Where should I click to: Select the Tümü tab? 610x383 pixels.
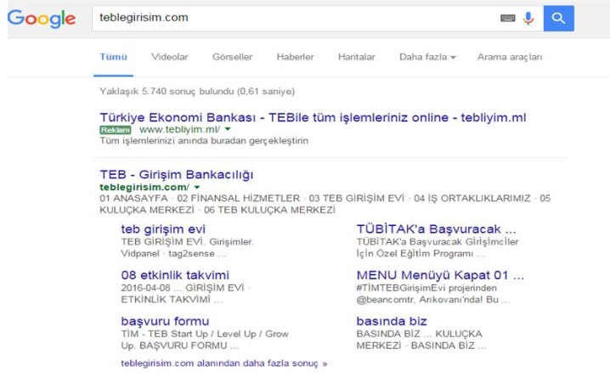(x=113, y=57)
